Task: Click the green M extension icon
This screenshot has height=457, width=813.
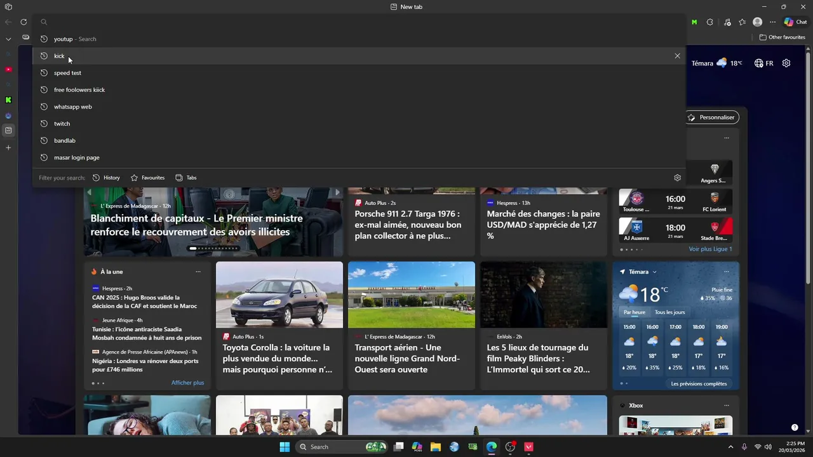Action: pyautogui.click(x=694, y=22)
